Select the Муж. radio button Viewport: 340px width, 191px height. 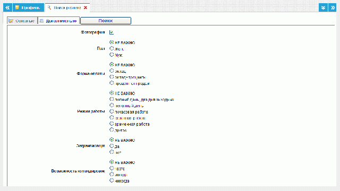point(112,55)
